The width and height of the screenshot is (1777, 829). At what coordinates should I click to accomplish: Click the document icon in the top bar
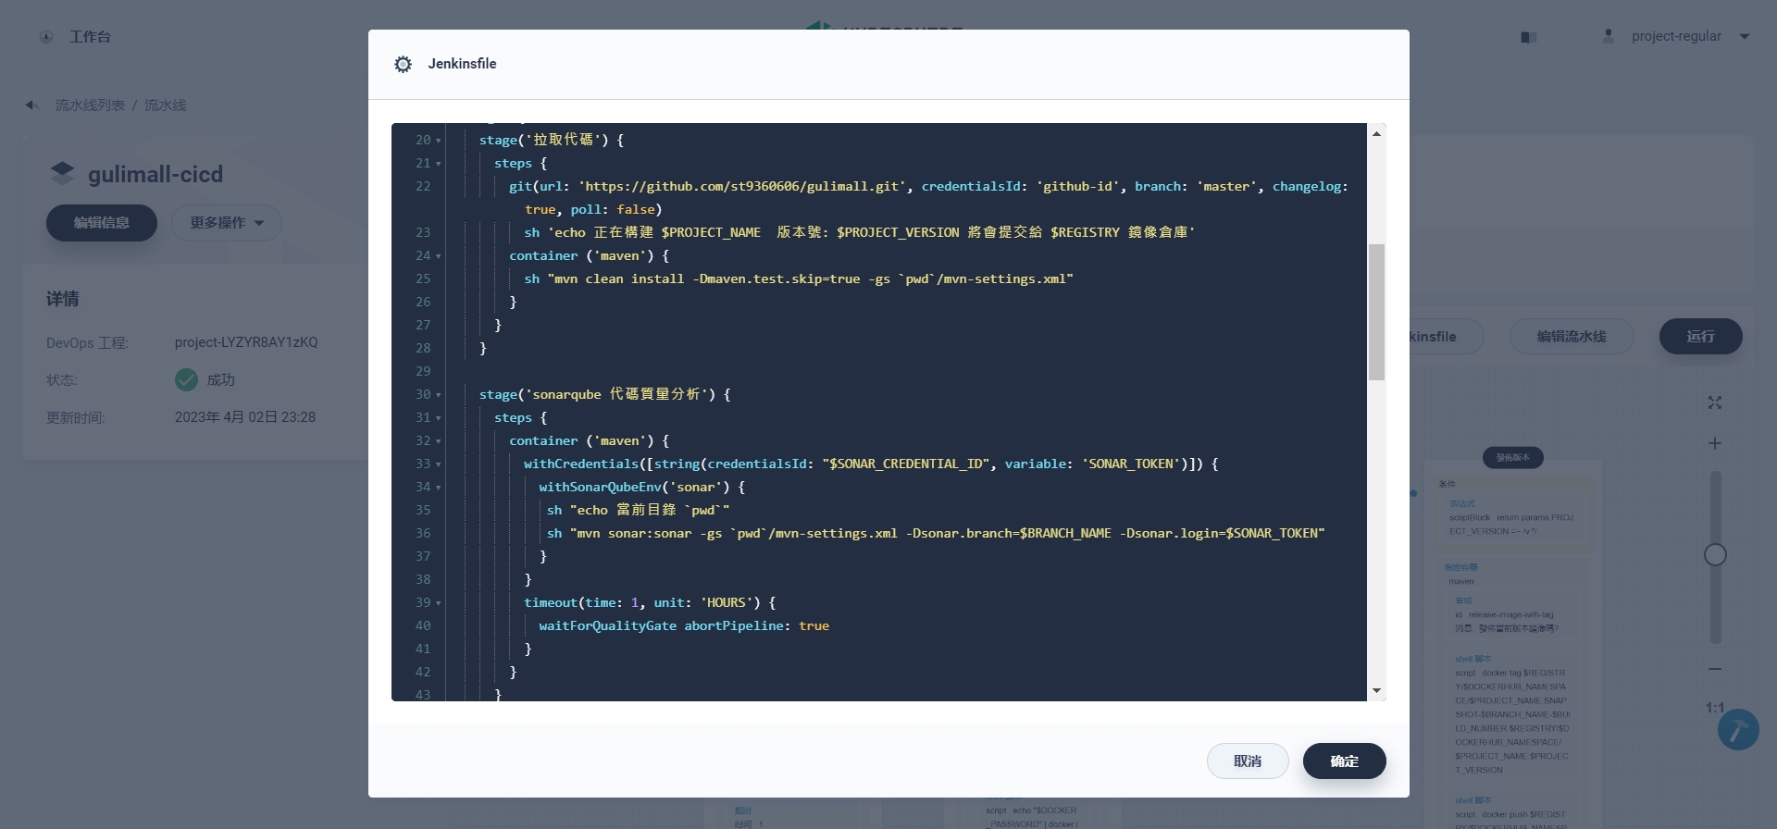(1529, 37)
